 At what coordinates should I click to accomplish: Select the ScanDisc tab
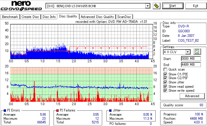[124, 17]
